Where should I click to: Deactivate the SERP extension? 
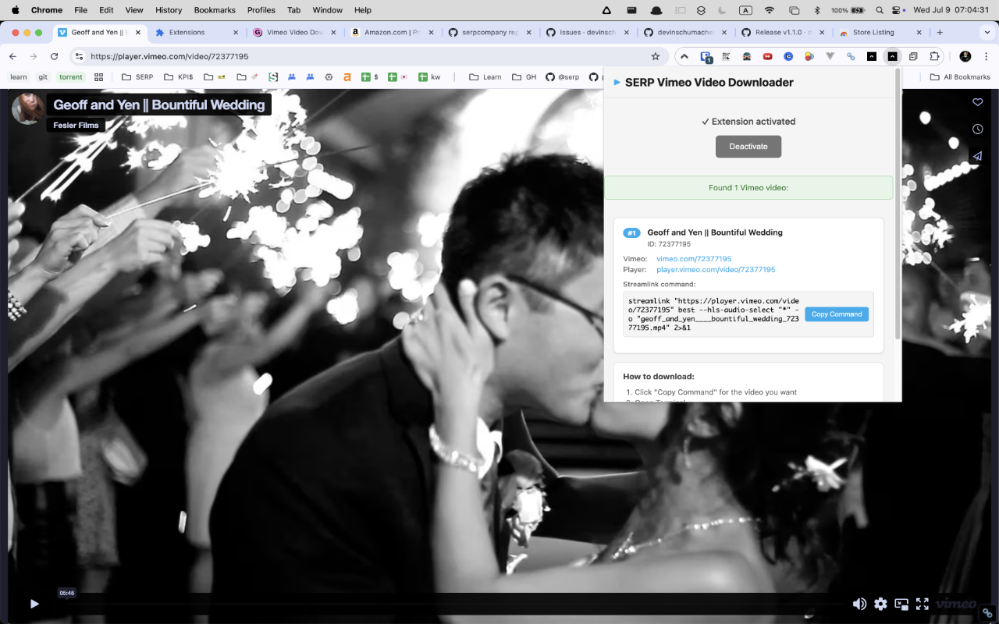coord(748,147)
